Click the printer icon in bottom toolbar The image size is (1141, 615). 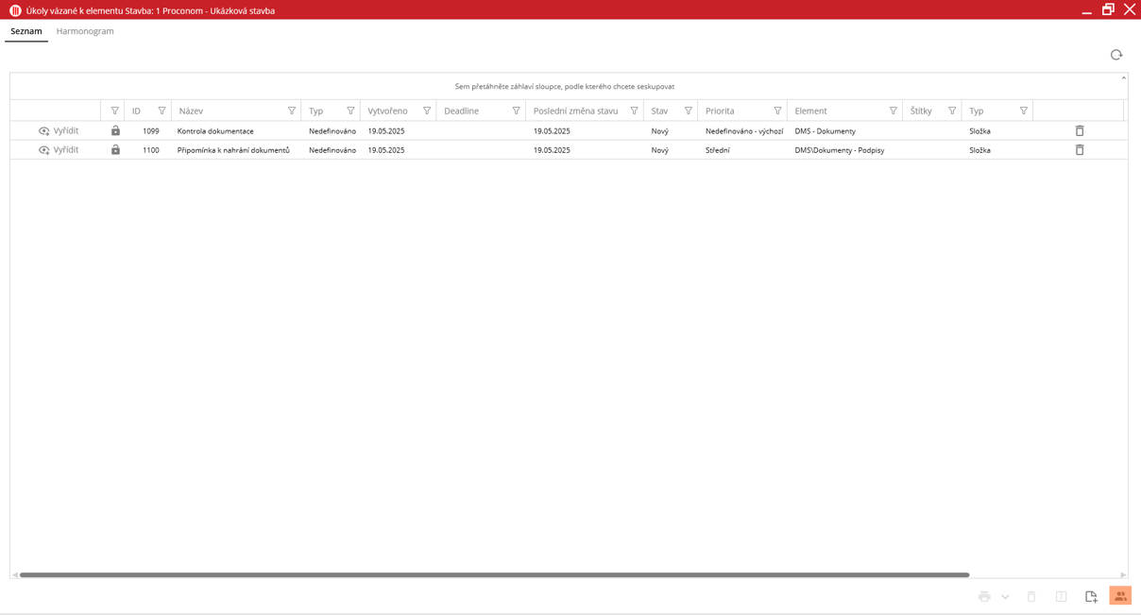click(984, 596)
